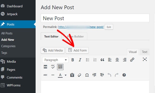Viewport: 155px width, 93px height.
Task: Increase indent
Action: point(102,75)
